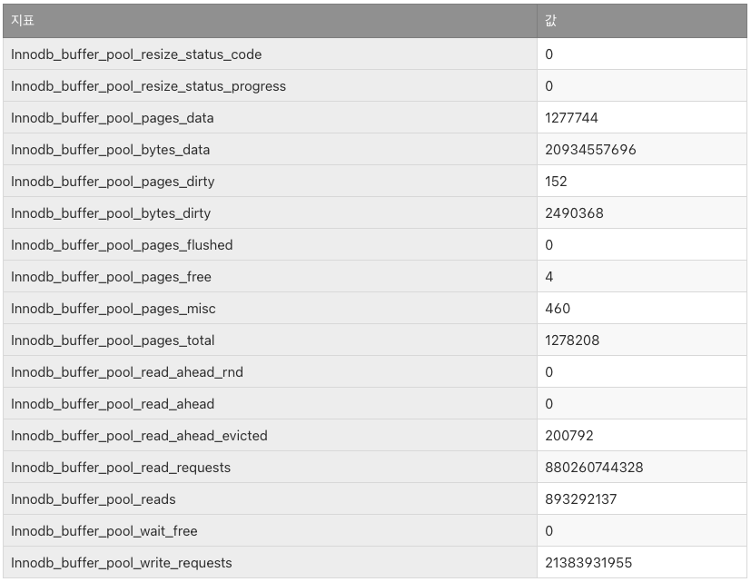Select the Innodb_buffer_pool_read_ahead metric name

pyautogui.click(x=113, y=404)
